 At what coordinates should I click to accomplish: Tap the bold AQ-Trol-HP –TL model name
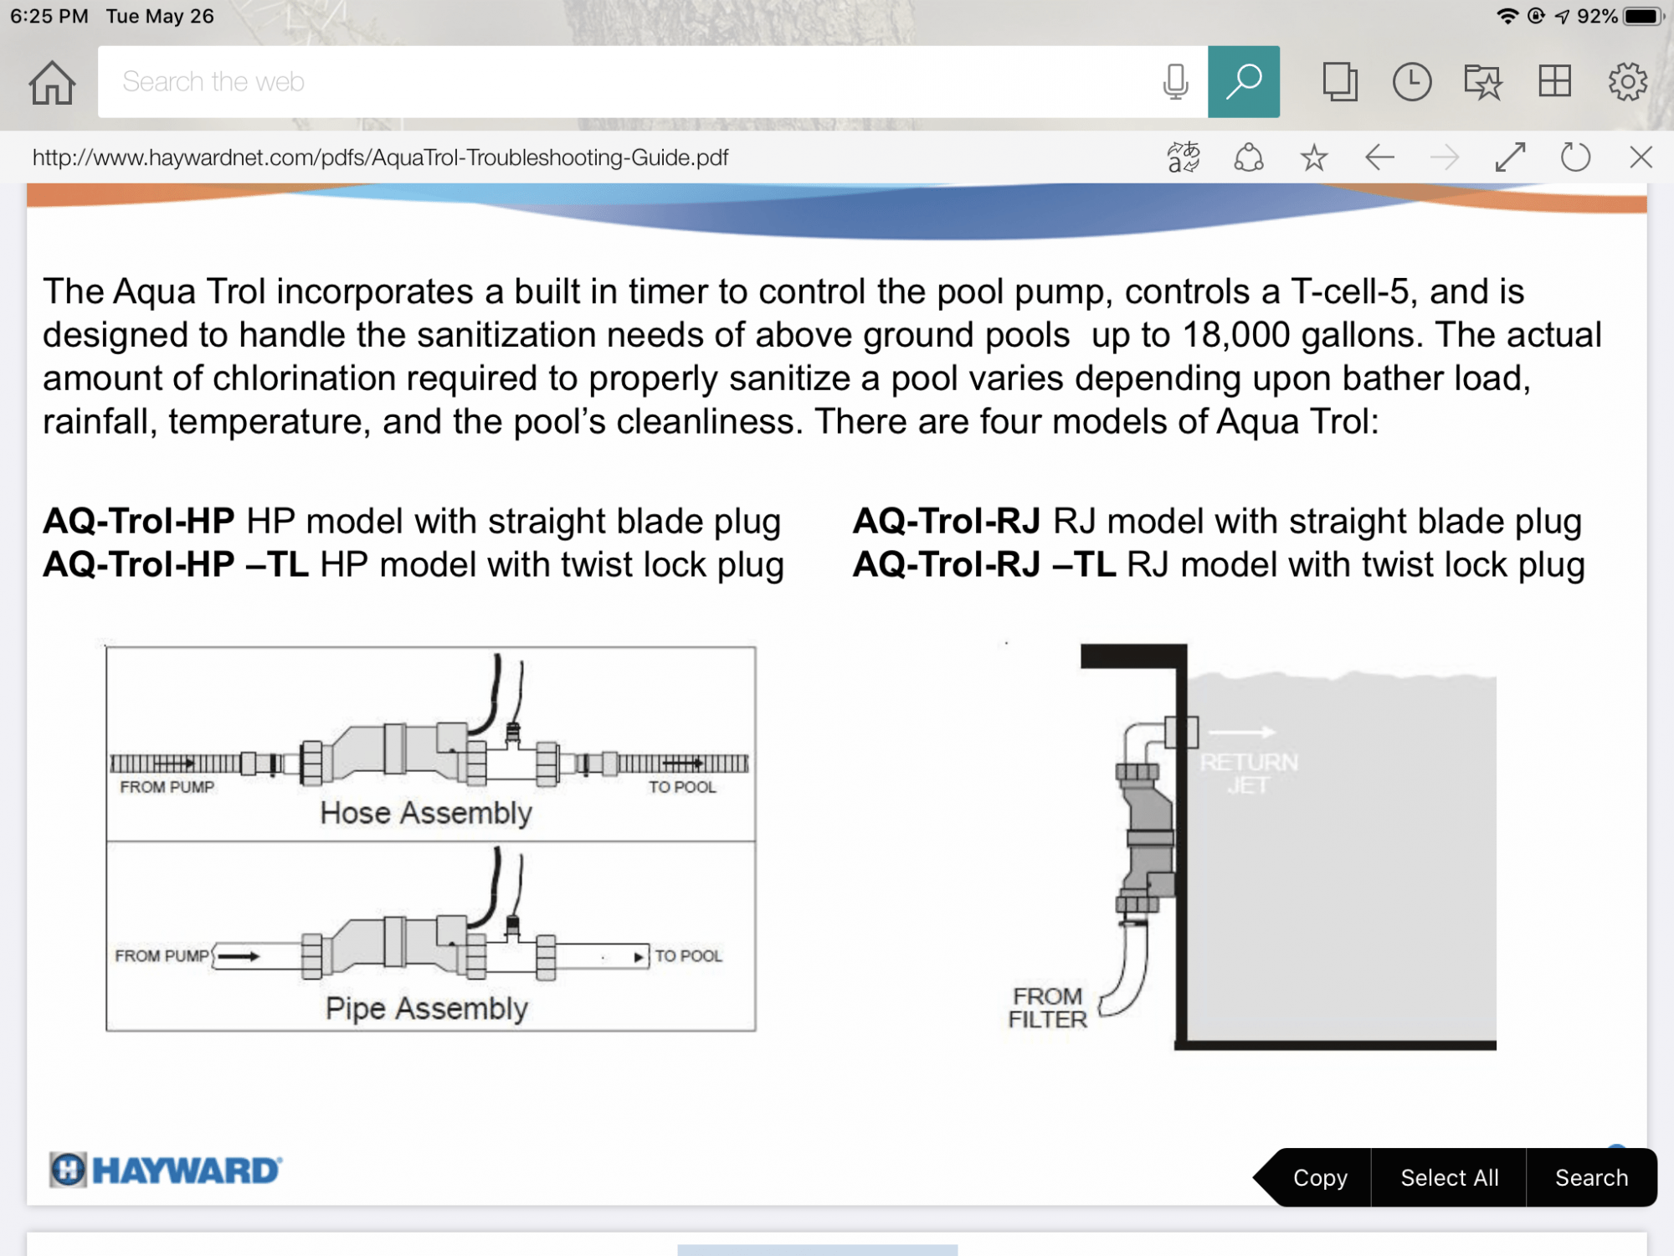[x=176, y=564]
